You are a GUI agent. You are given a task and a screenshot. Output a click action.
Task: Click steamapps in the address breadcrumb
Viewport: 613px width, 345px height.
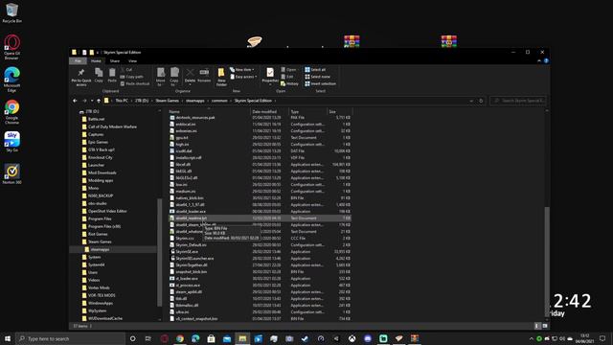click(x=195, y=101)
